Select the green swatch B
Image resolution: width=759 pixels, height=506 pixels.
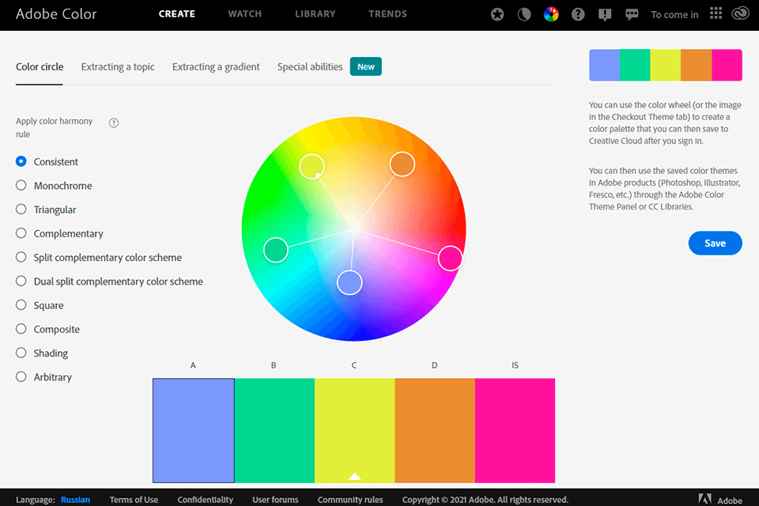coord(274,430)
